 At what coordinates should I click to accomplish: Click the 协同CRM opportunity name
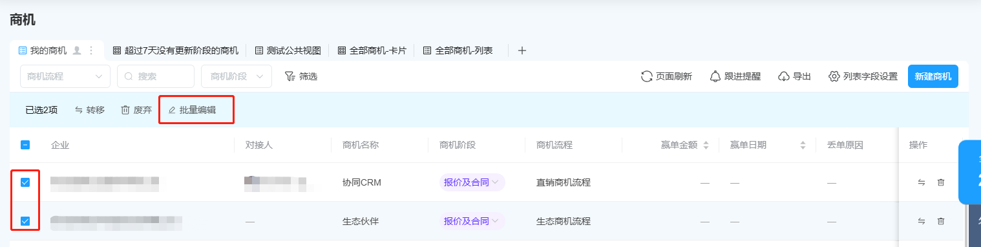[362, 182]
